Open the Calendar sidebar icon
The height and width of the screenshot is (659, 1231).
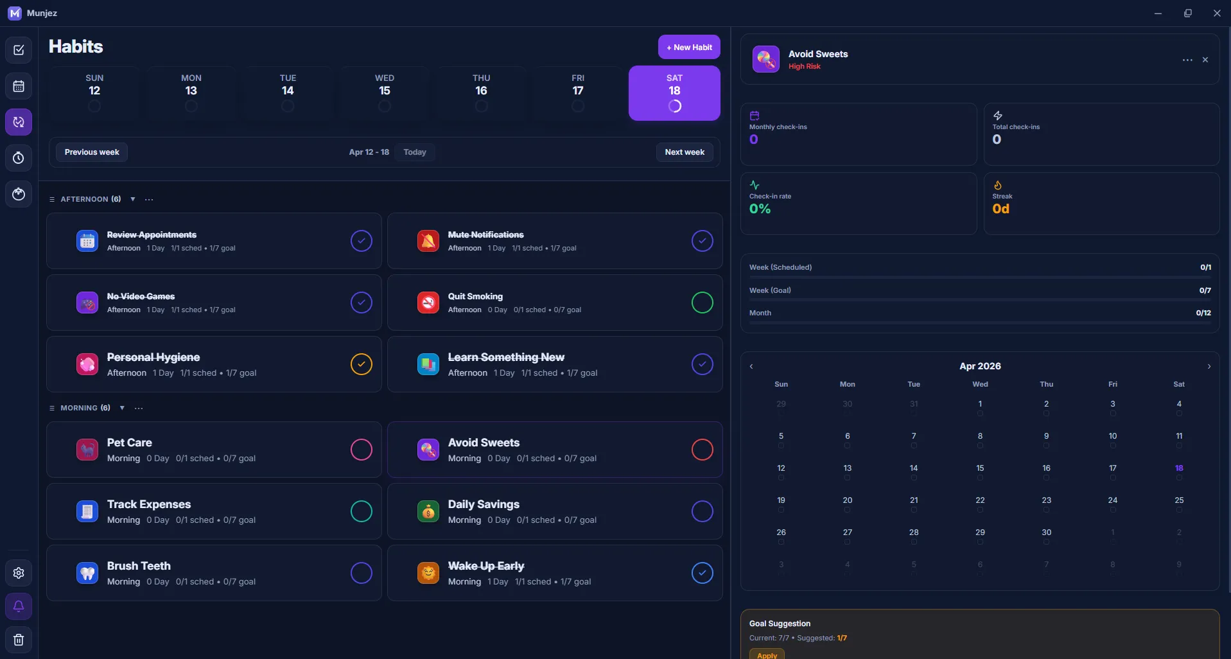click(x=19, y=86)
